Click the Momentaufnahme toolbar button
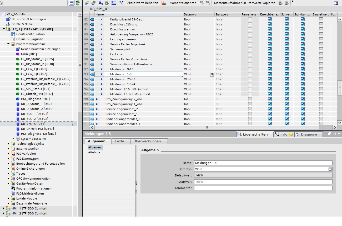This screenshot has width=342, height=226. point(183,3)
